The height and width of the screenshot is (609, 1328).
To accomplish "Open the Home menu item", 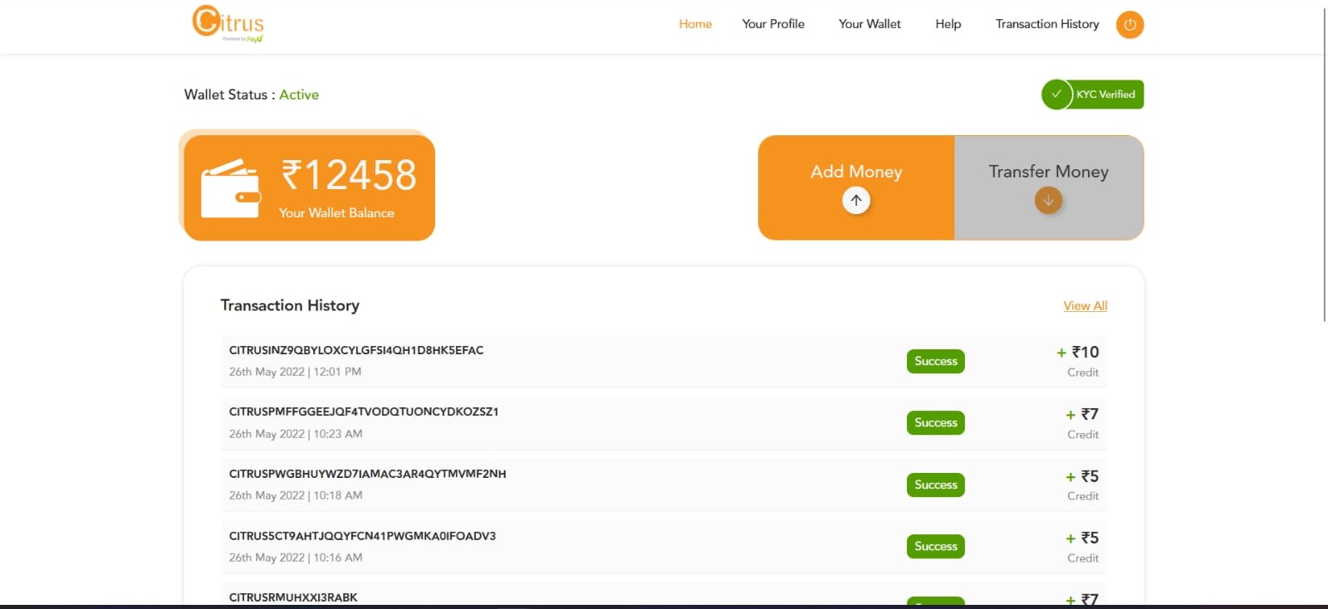I will tap(695, 24).
